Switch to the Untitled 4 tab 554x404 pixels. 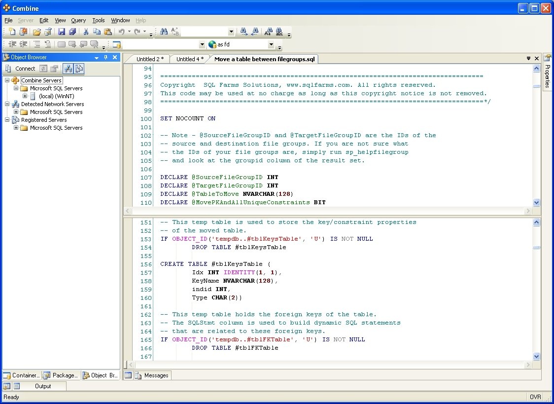190,59
